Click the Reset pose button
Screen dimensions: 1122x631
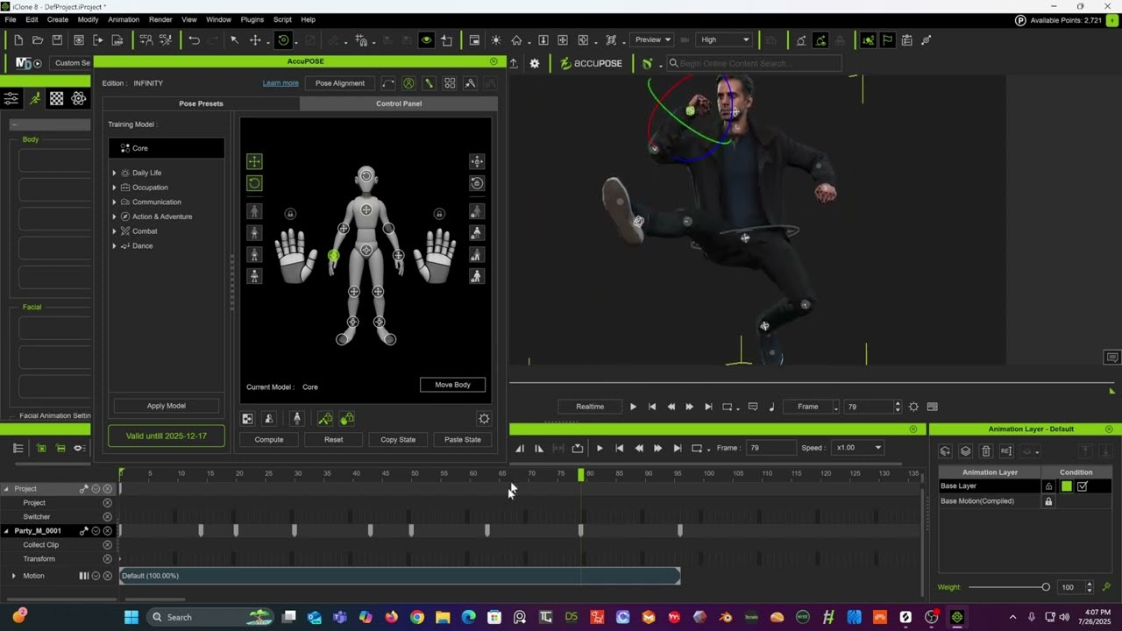(333, 439)
